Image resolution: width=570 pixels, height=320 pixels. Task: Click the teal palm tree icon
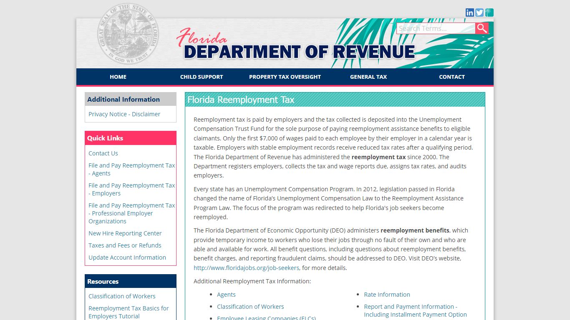(x=489, y=12)
